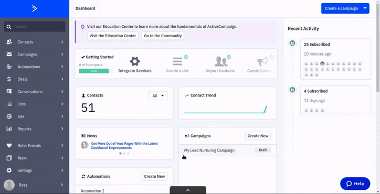Viewport: 380px width, 194px height.
Task: Click the Reports bar chart icon
Action: pyautogui.click(x=9, y=129)
